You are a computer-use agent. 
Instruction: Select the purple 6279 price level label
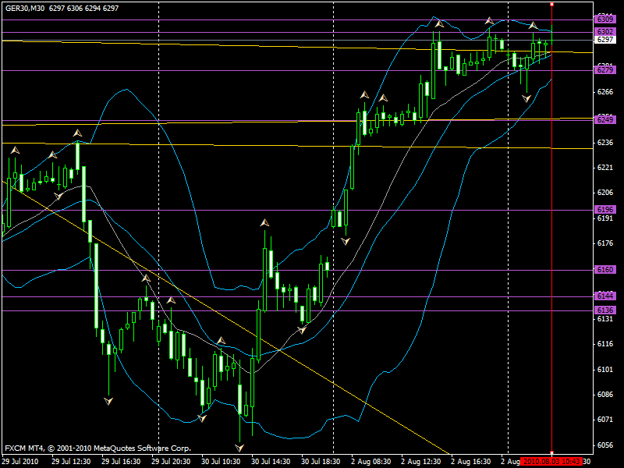605,70
